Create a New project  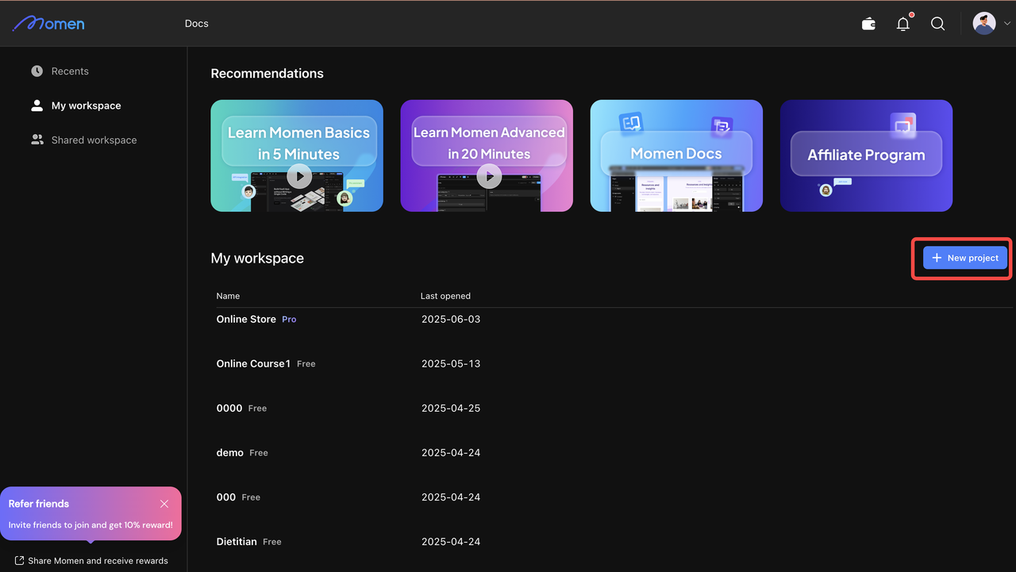pyautogui.click(x=964, y=258)
